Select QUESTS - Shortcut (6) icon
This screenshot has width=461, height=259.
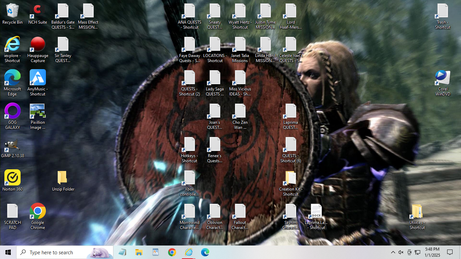pyautogui.click(x=291, y=149)
